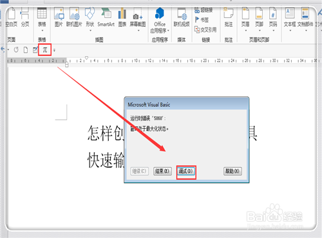Click the document text 怎样创
The width and height of the screenshot is (322, 238).
pos(106,133)
